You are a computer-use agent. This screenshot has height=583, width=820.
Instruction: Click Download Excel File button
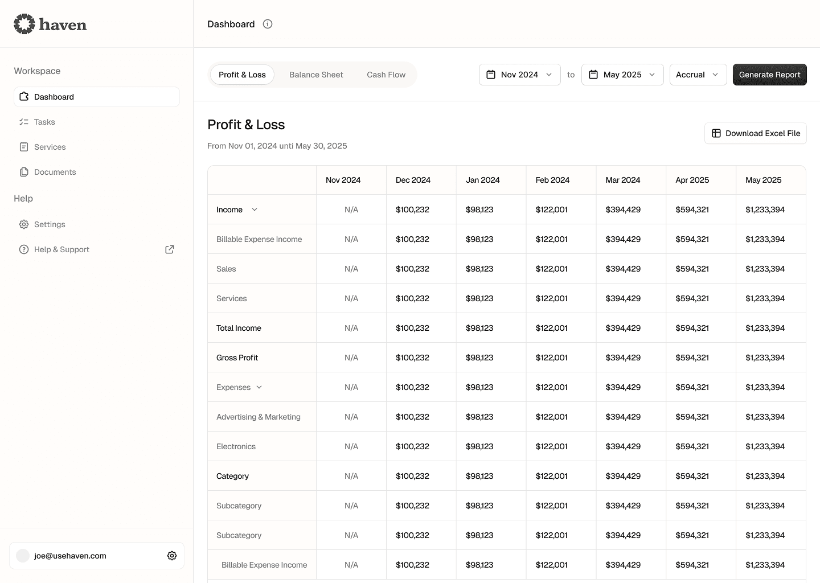pos(755,133)
